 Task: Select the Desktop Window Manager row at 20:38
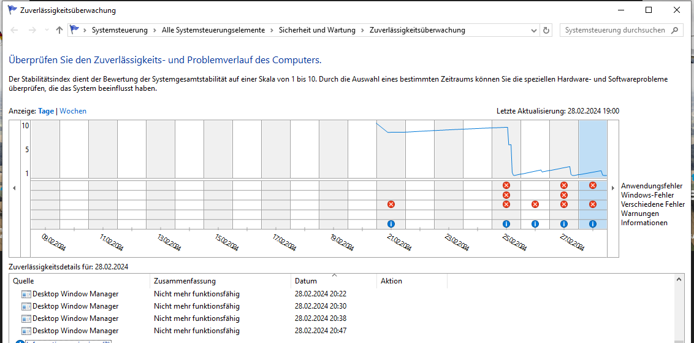[x=341, y=318]
